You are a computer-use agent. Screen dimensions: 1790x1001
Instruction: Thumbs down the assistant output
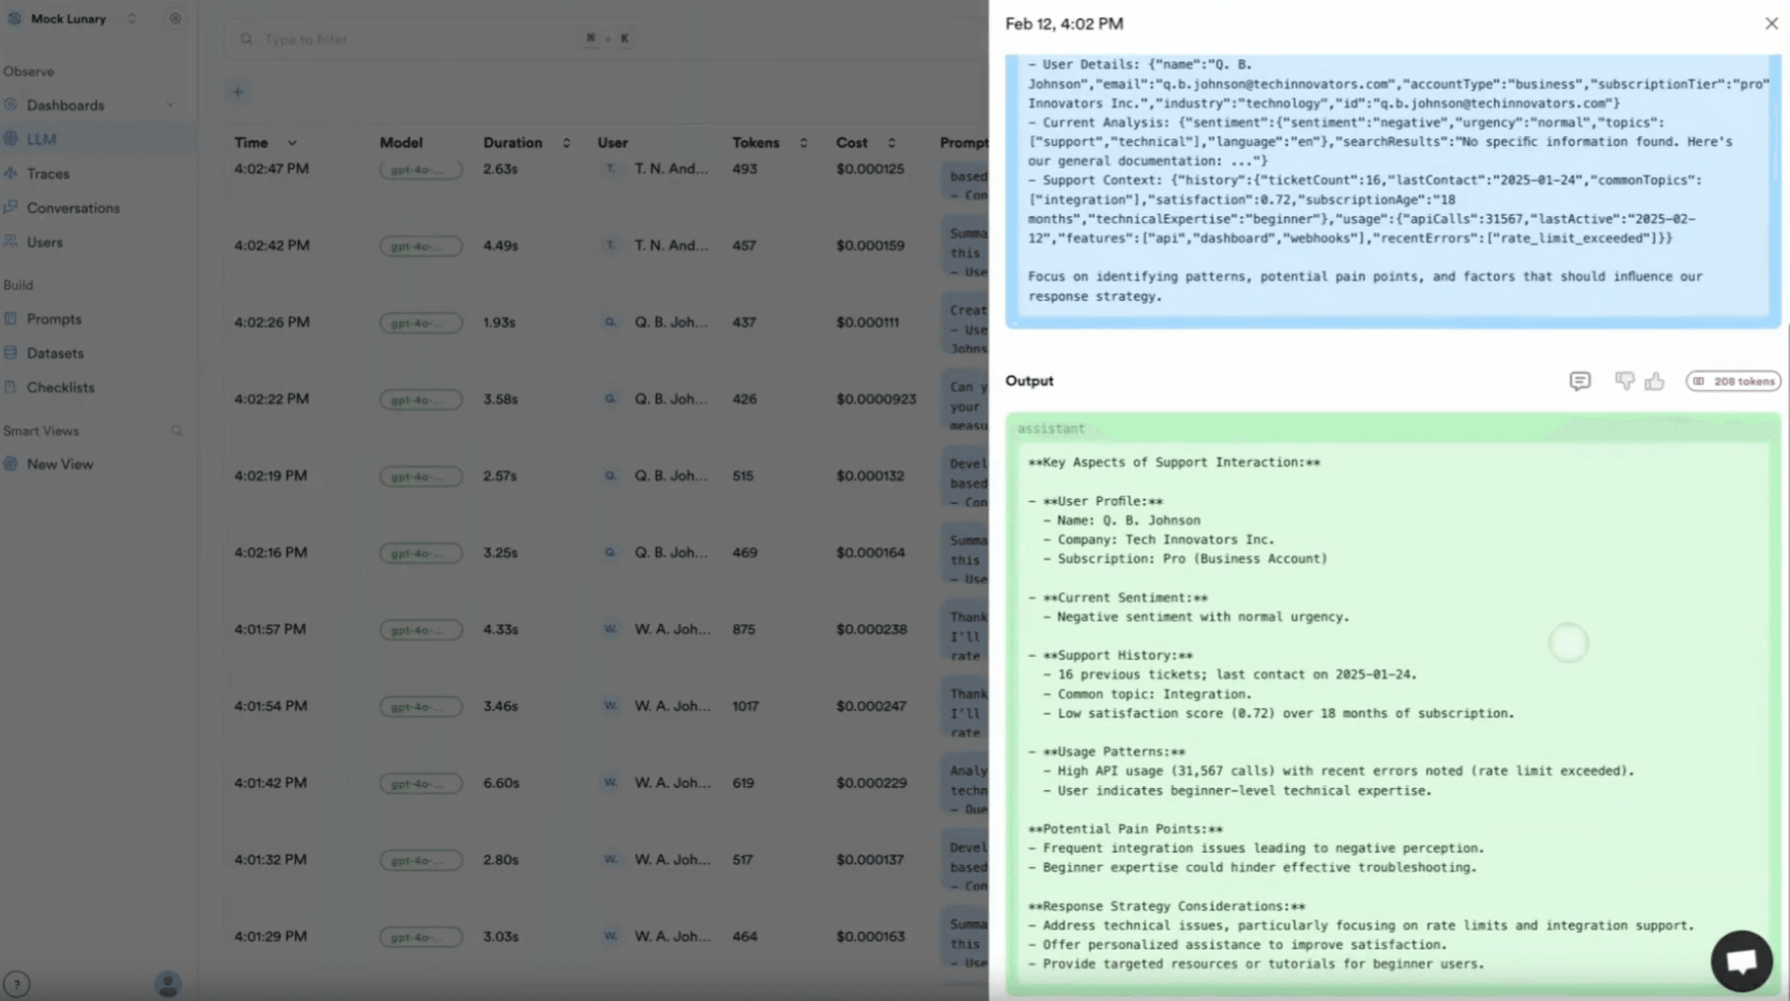pos(1625,381)
